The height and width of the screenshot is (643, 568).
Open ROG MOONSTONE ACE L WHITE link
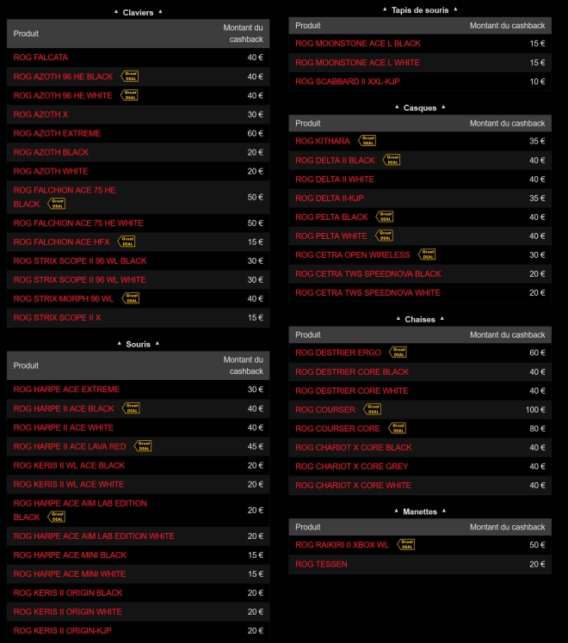pos(357,63)
